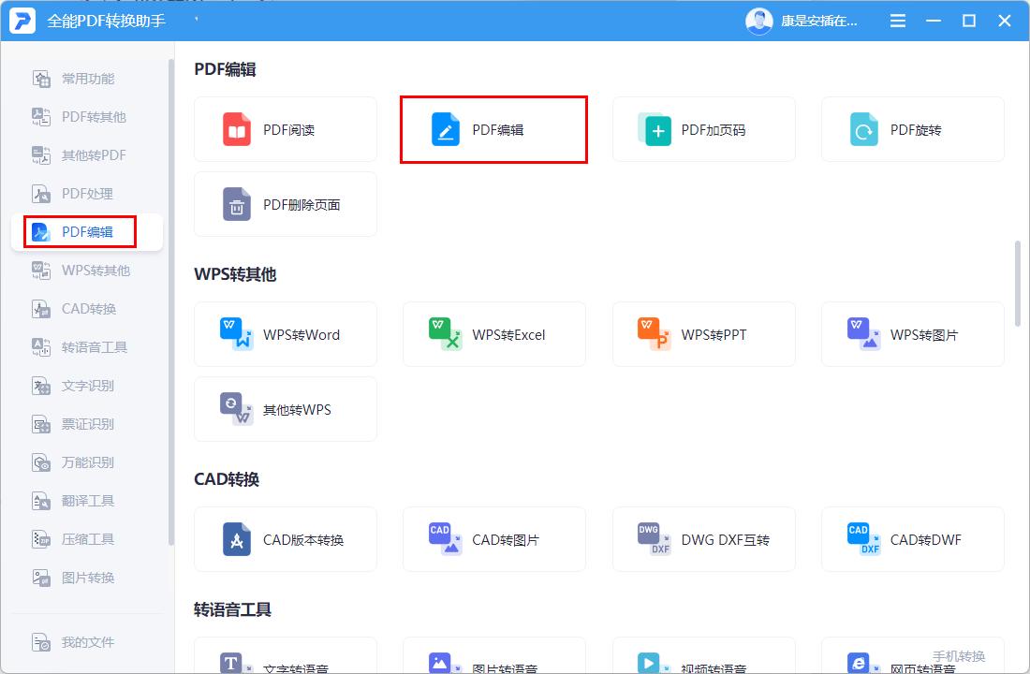Choose the 其他转WPS converter
Screen dimensions: 1030x674
(285, 409)
